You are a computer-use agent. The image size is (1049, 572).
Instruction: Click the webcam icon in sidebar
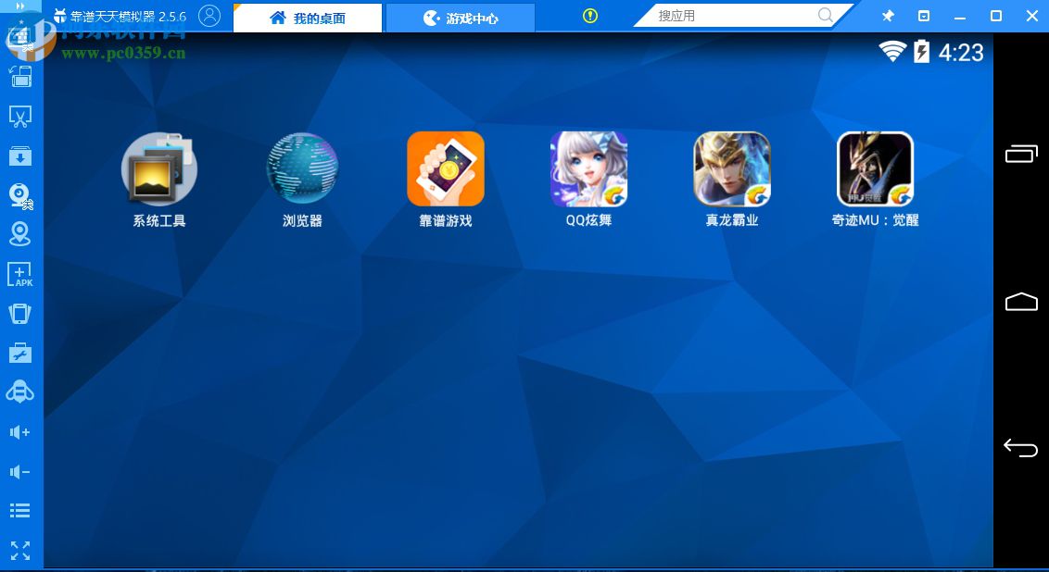[x=20, y=195]
